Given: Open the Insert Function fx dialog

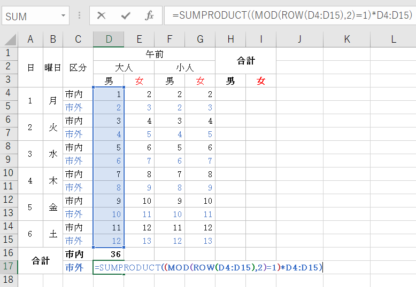Looking at the screenshot, I should pos(149,15).
